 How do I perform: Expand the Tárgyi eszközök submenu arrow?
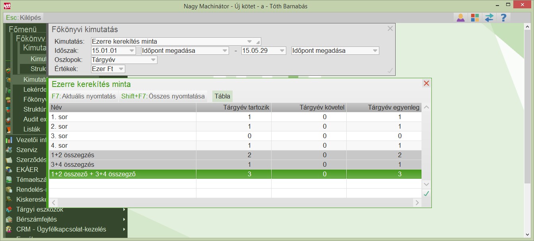tap(124, 209)
